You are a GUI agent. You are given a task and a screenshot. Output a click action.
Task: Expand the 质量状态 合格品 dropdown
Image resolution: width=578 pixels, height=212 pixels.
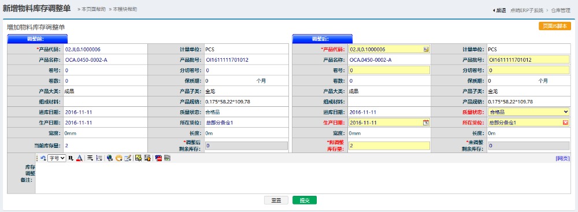tap(528, 112)
